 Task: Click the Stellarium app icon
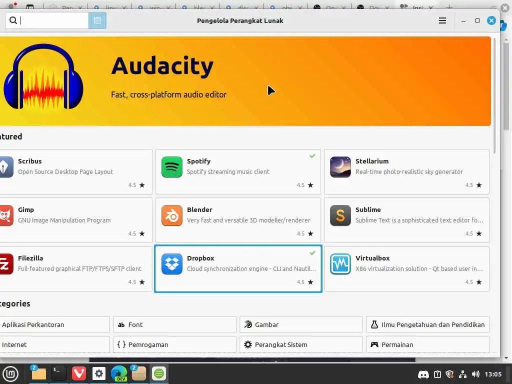tap(340, 167)
